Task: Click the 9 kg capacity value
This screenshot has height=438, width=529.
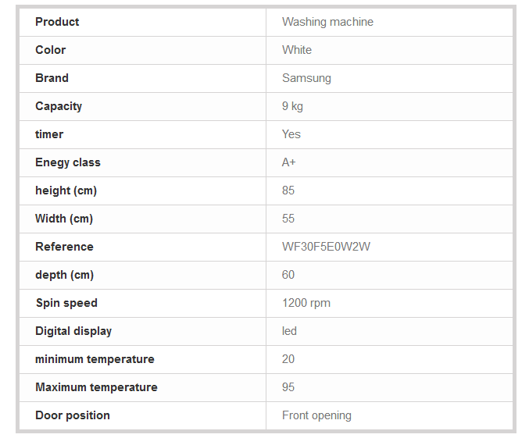Action: [292, 106]
